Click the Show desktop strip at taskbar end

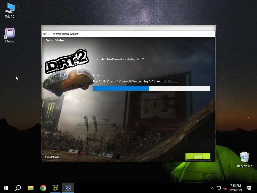tap(256, 188)
